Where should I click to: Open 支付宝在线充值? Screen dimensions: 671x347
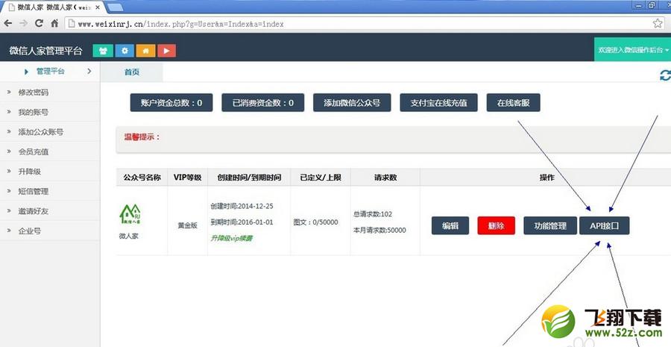(438, 103)
